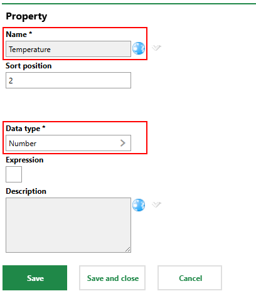This screenshot has width=256, height=296.
Task: Enable the Expression checkbox
Action: 14,174
